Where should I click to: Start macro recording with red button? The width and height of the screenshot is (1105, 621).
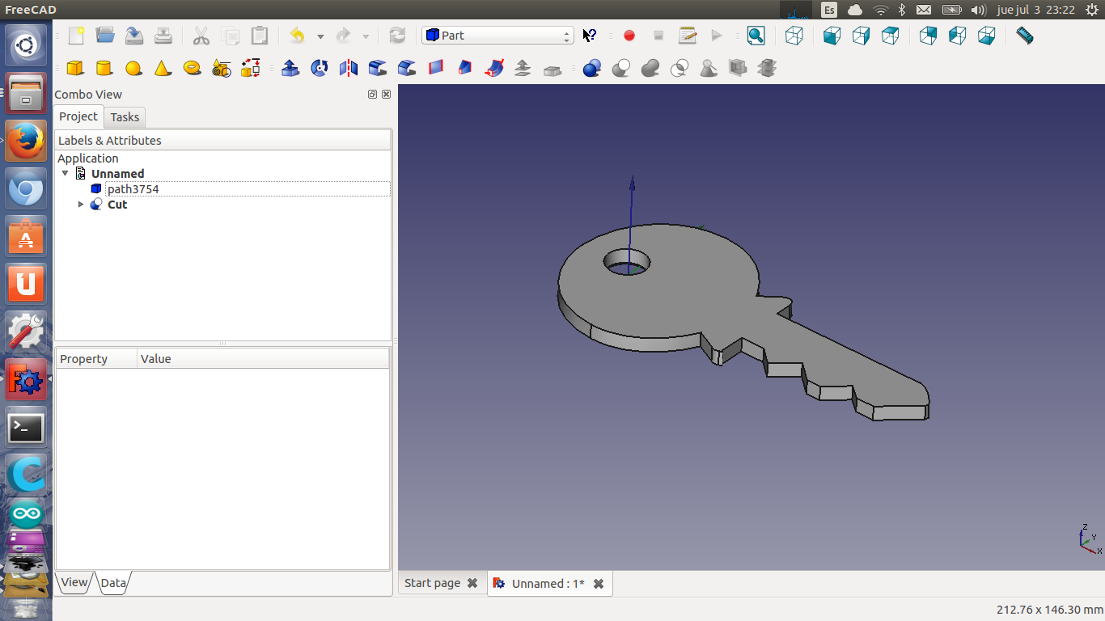point(629,36)
